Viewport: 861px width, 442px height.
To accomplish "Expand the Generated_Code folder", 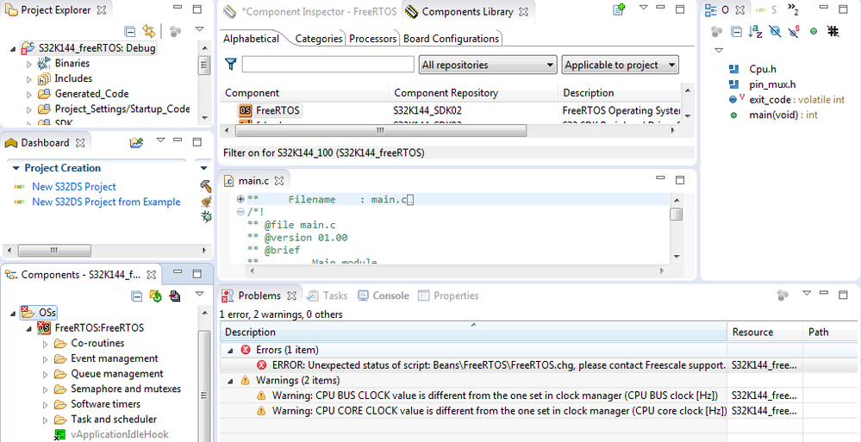I will (x=29, y=94).
